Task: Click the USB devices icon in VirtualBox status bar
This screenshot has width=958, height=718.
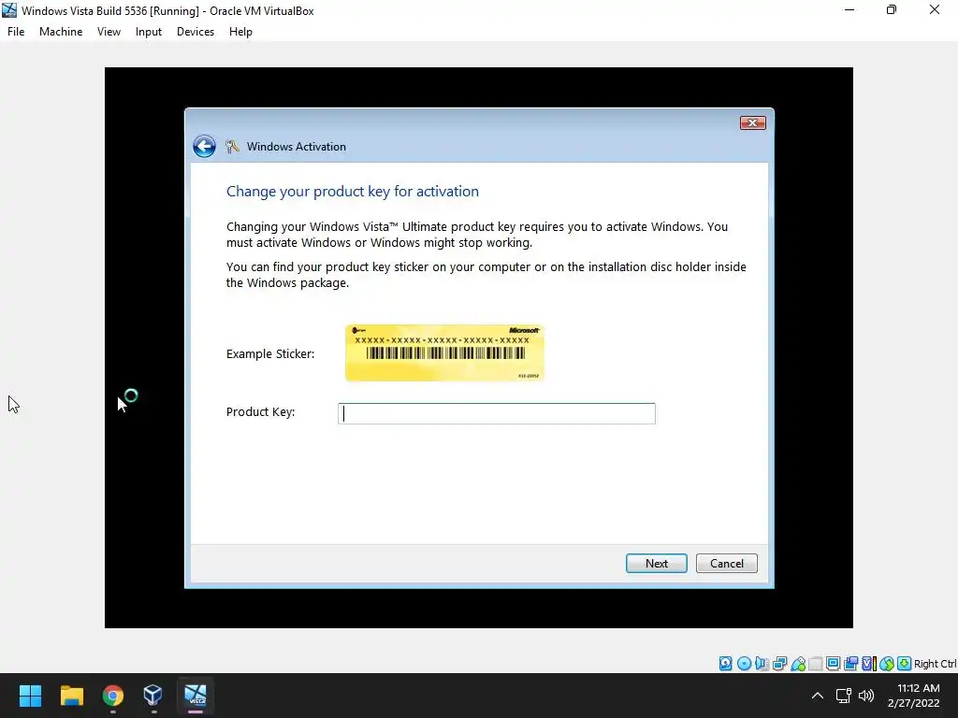Action: point(797,664)
